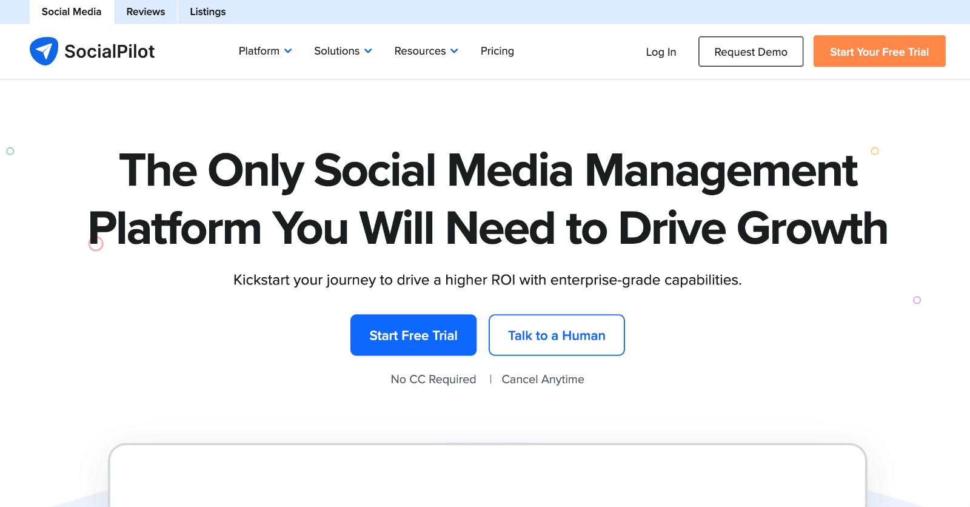The width and height of the screenshot is (970, 507).
Task: Click the blue Start Free Trial button
Action: [x=413, y=335]
